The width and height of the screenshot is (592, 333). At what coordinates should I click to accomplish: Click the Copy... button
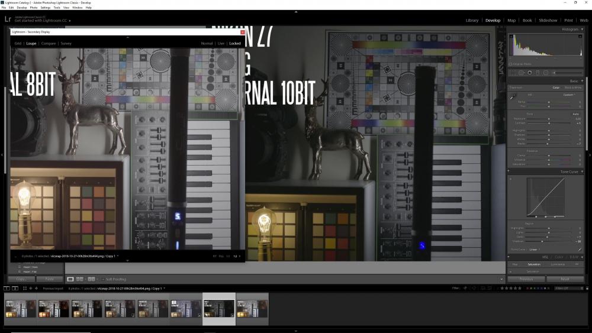coord(21,279)
